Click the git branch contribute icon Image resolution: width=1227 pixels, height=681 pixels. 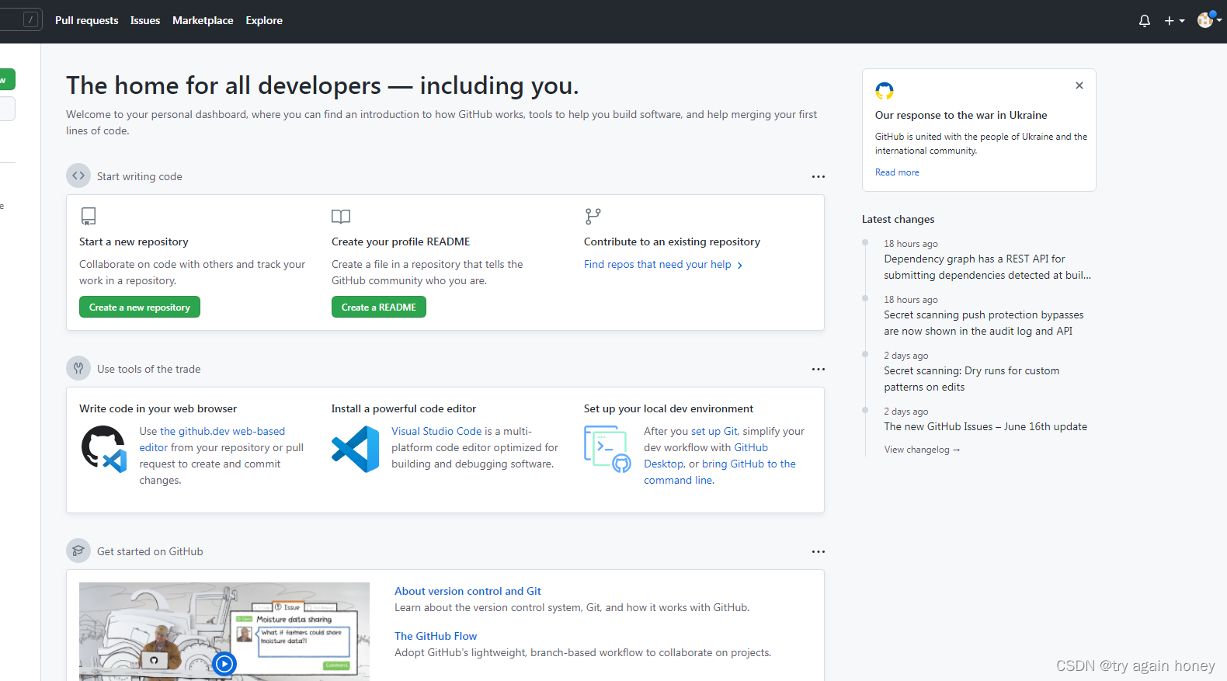pos(593,216)
